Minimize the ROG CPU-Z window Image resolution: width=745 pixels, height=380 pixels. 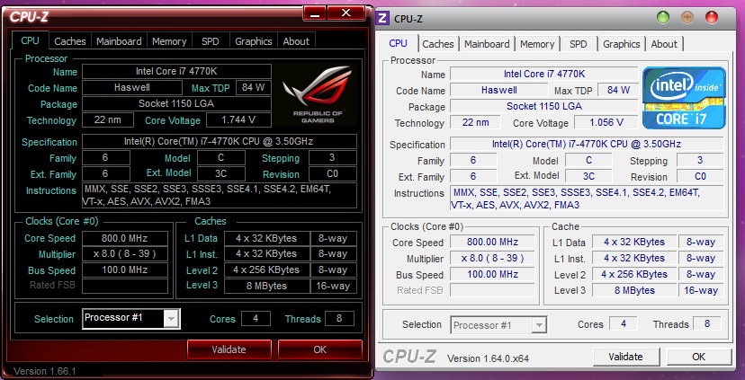pos(315,13)
